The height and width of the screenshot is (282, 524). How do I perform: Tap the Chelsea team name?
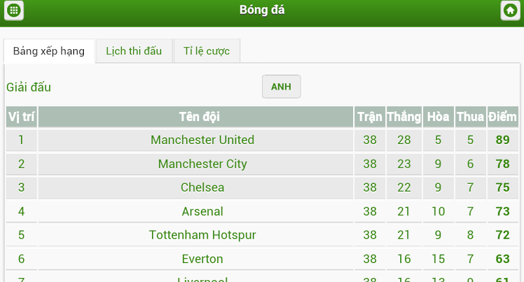[202, 188]
